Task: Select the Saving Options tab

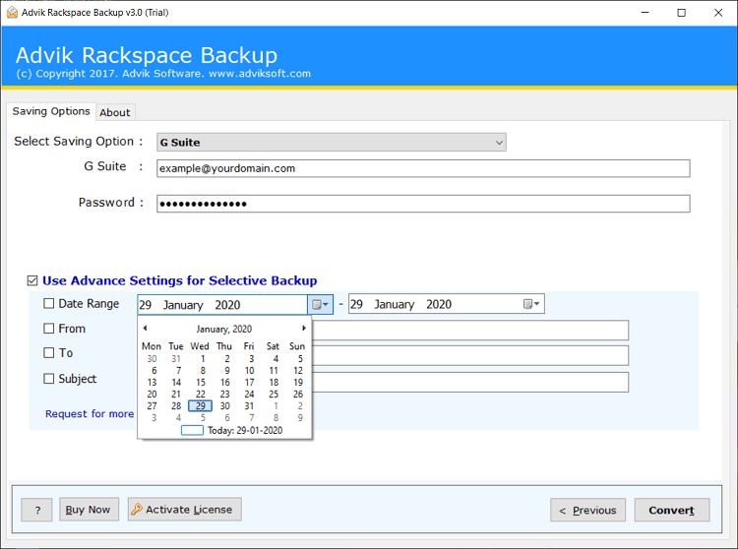Action: (x=51, y=111)
